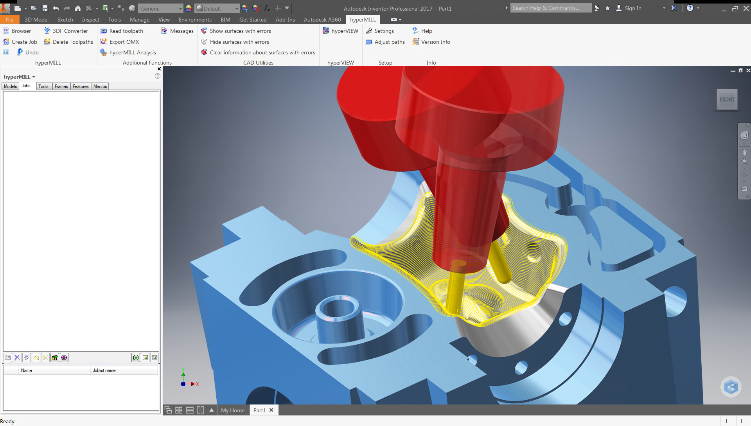Click the hyperVIEW icon in the ribbon
The height and width of the screenshot is (426, 751).
coord(326,31)
